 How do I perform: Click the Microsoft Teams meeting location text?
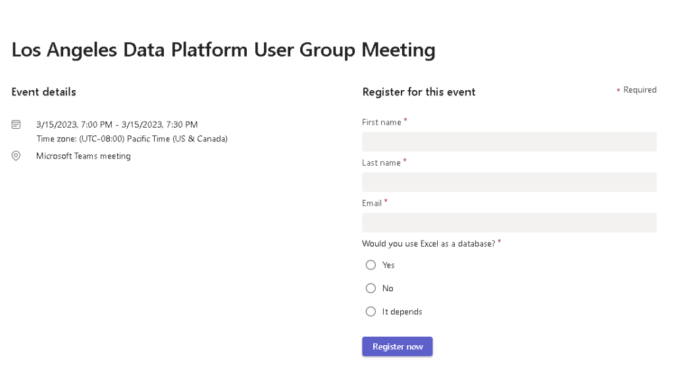(x=84, y=156)
